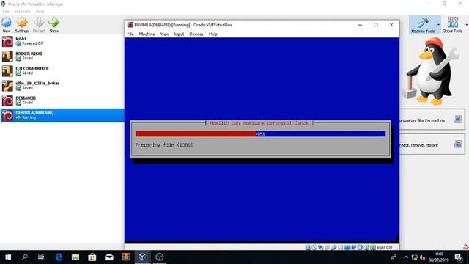
Task: Click the Details tool icon beside properties text
Action: [458, 119]
